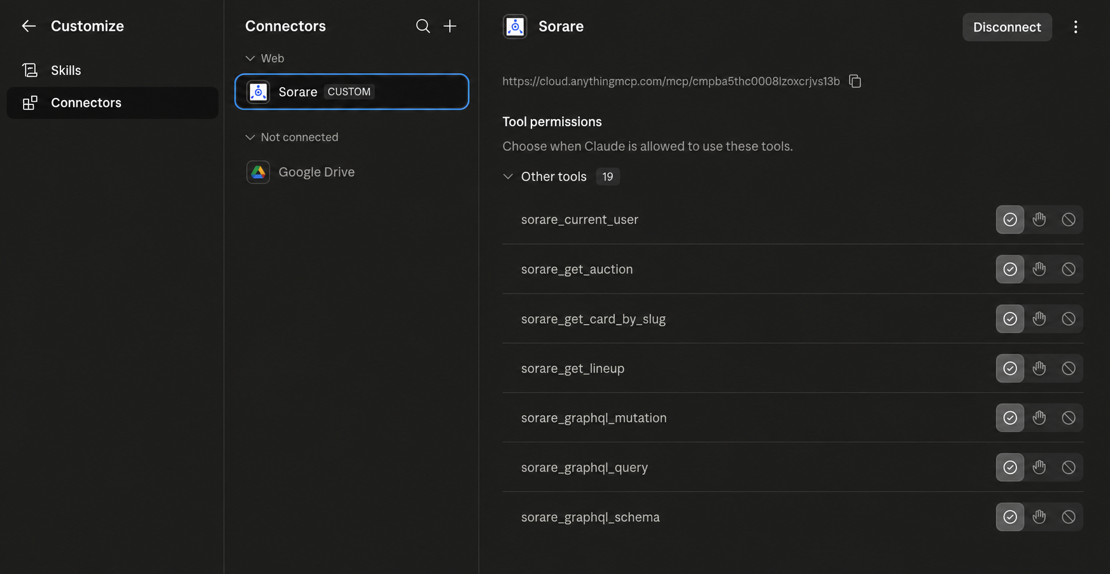The width and height of the screenshot is (1110, 574).
Task: Block the sorare_get_card_by_slug tool
Action: pyautogui.click(x=1069, y=319)
